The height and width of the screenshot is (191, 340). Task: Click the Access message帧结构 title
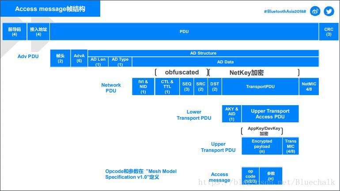[50, 9]
